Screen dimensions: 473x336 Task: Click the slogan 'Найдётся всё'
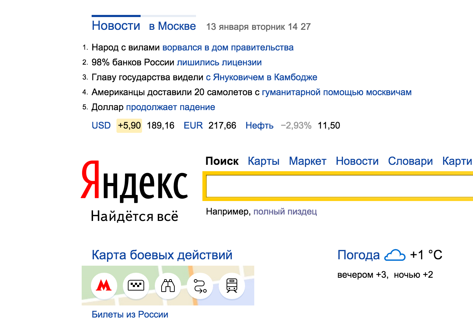tap(135, 216)
